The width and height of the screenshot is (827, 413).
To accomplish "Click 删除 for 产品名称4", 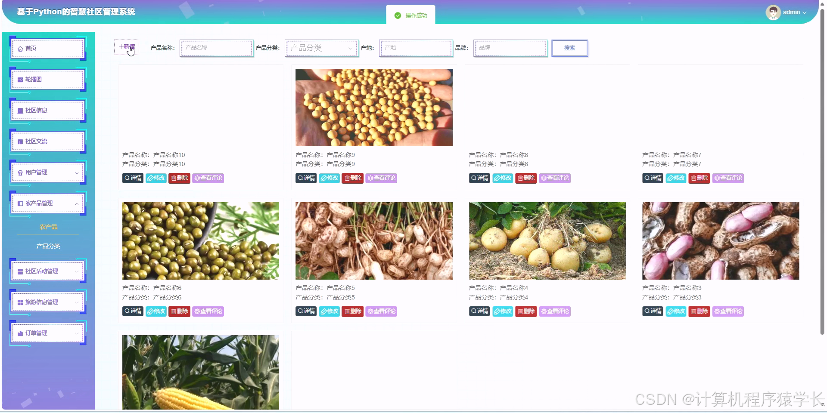I will coord(526,311).
